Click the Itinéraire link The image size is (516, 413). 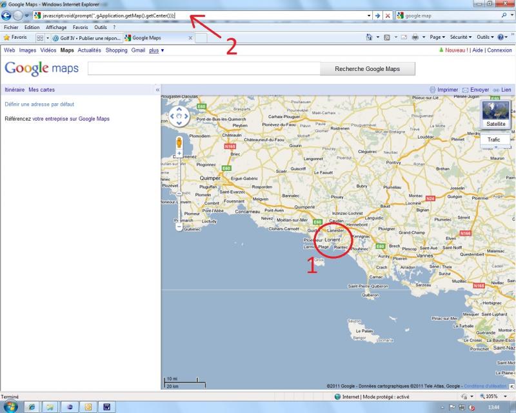[x=14, y=90]
